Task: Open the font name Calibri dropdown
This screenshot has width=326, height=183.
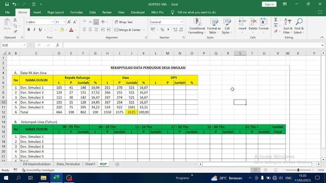Action: pyautogui.click(x=52, y=22)
